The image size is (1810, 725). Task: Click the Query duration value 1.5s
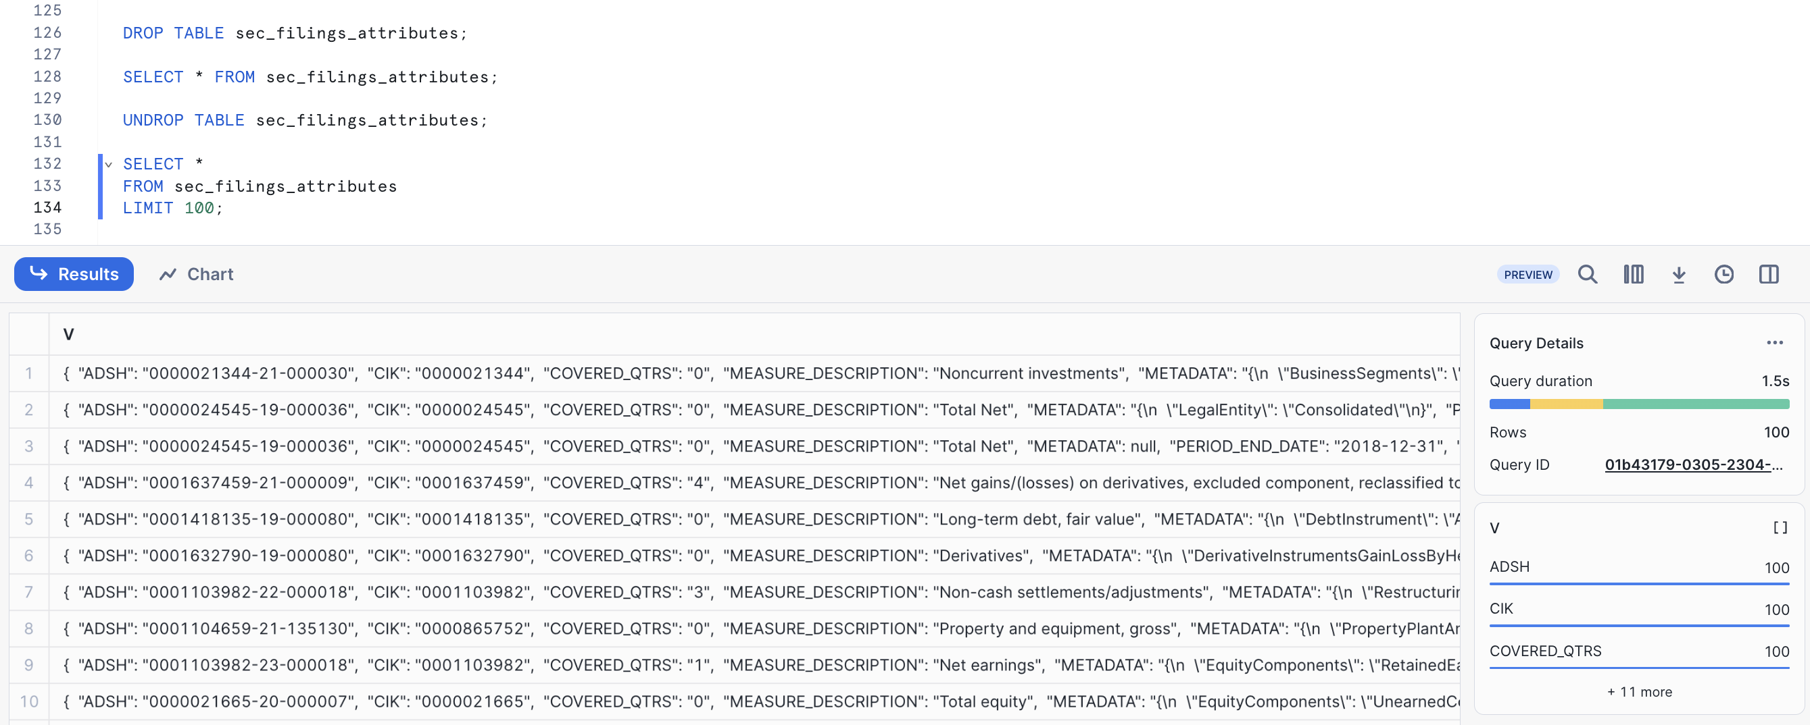[1775, 381]
